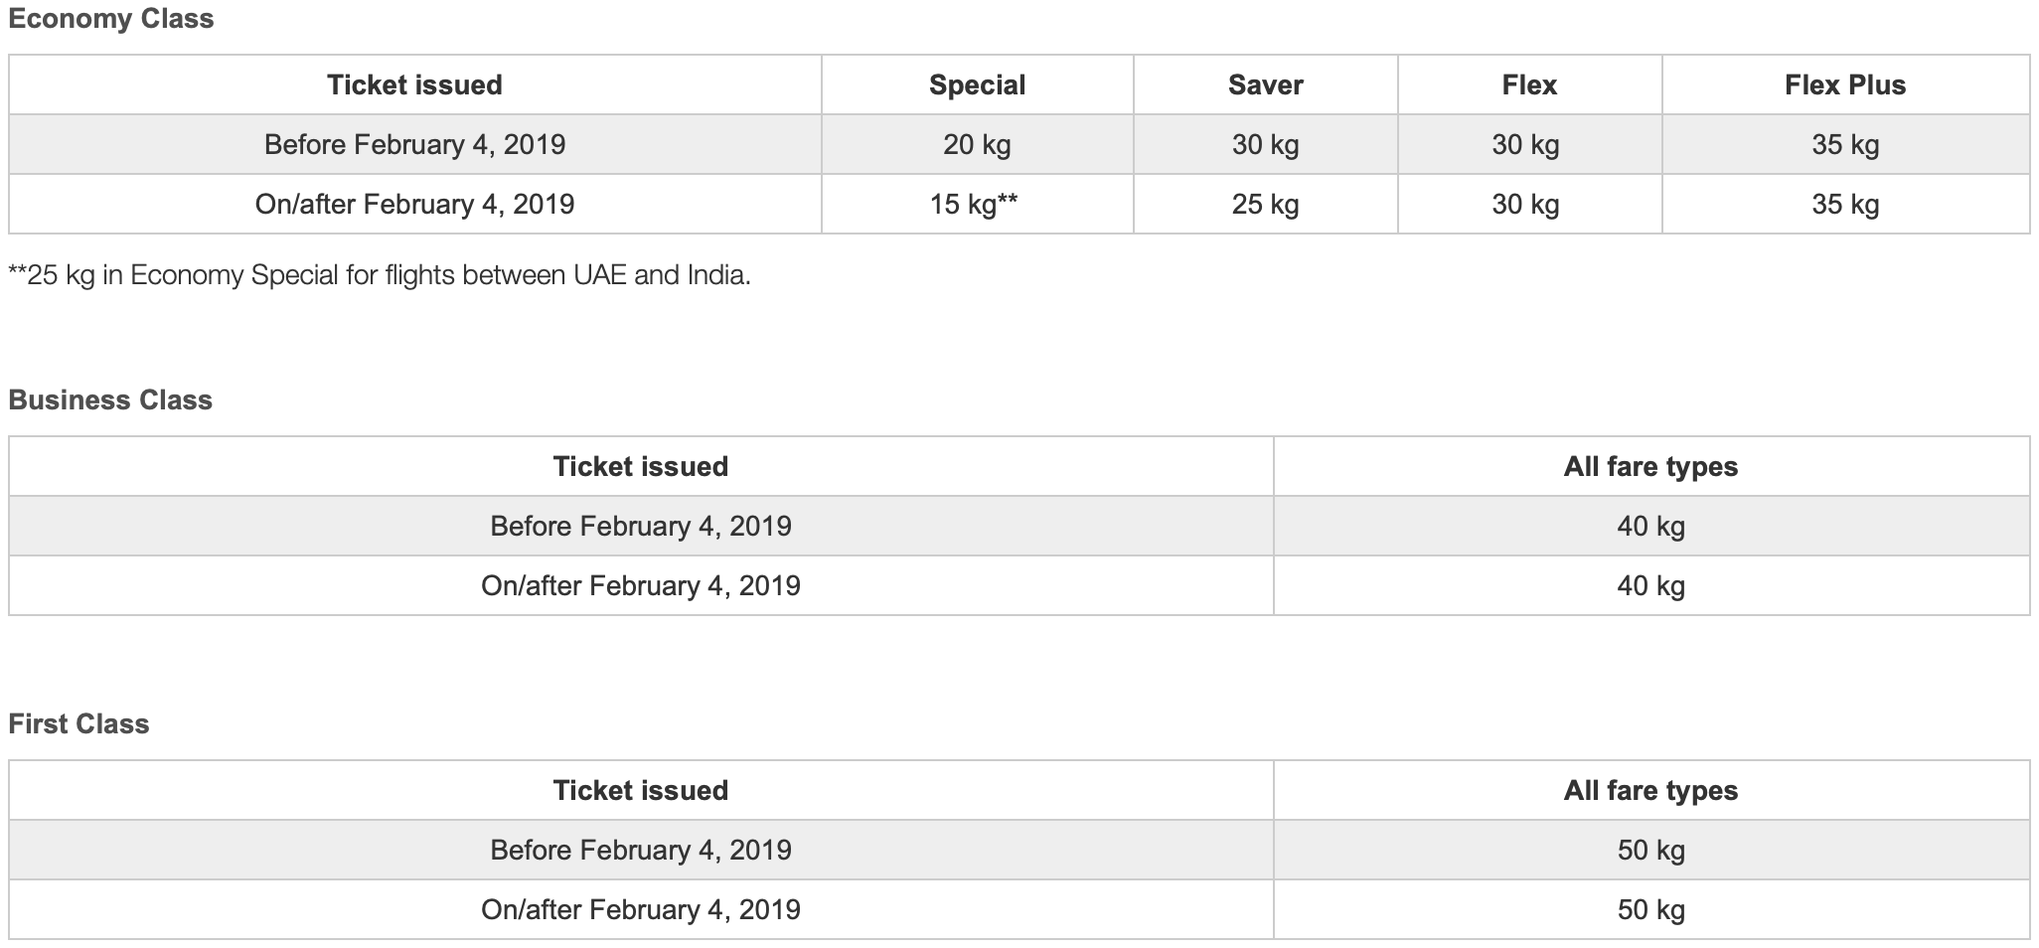
Task: Click Business 40 kg cell before February 4
Action: point(1650,526)
